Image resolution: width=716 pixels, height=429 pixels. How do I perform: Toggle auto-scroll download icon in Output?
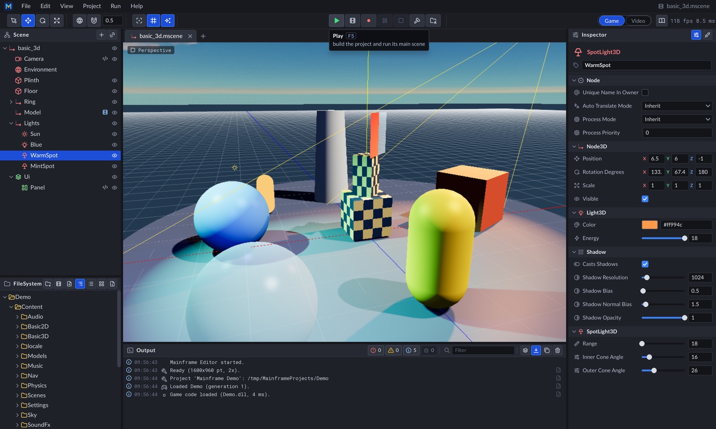tap(536, 350)
